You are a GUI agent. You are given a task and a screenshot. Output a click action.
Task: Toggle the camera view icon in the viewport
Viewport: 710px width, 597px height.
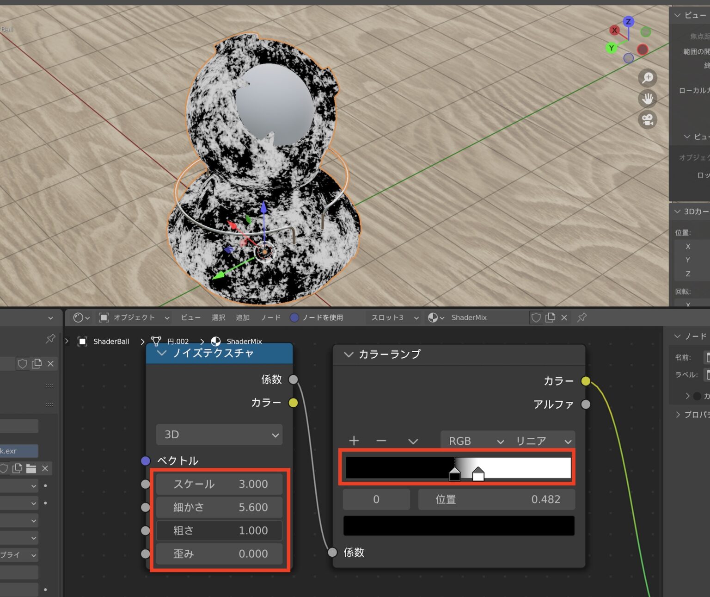pos(648,119)
